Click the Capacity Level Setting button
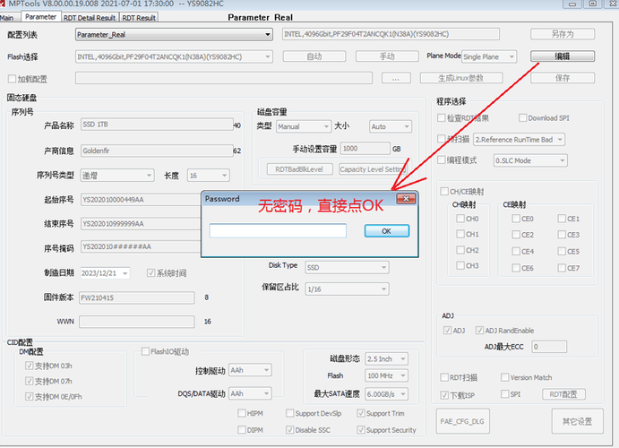The width and height of the screenshot is (619, 448). (373, 169)
